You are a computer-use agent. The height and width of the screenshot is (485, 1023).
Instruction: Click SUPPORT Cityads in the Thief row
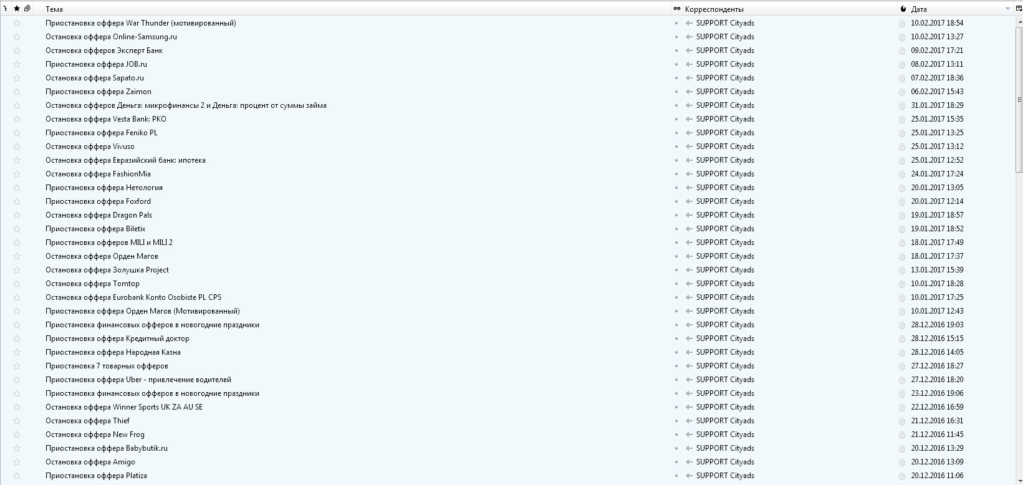[x=725, y=421]
